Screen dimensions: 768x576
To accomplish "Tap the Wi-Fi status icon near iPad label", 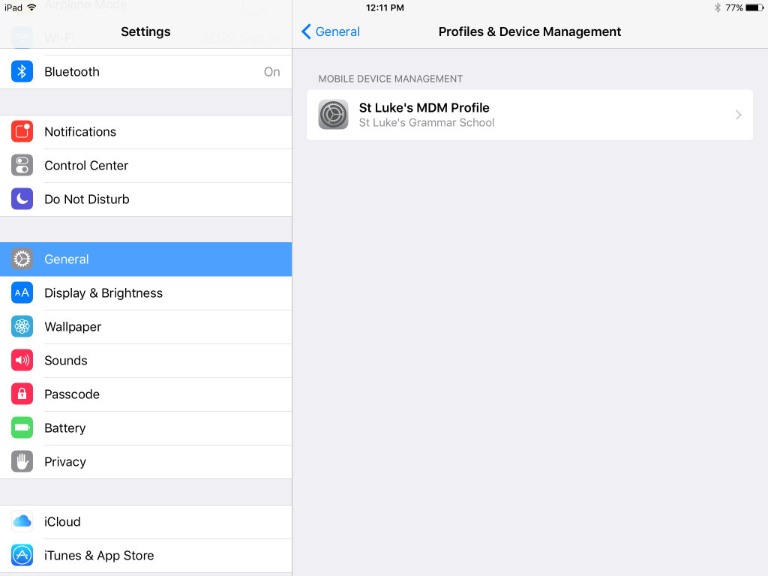I will pos(31,7).
